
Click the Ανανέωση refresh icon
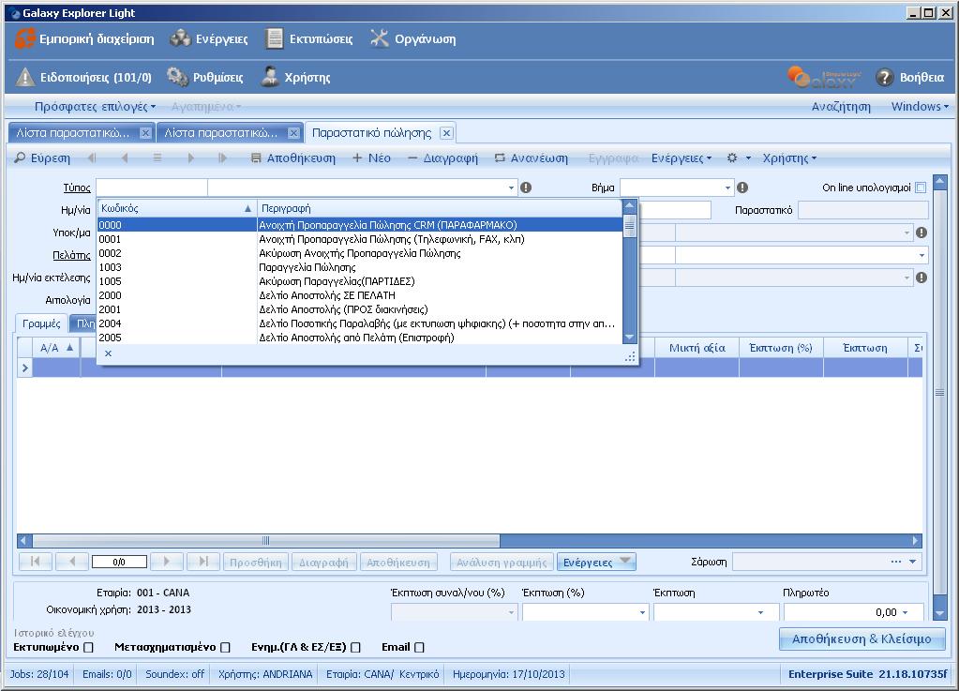point(500,158)
